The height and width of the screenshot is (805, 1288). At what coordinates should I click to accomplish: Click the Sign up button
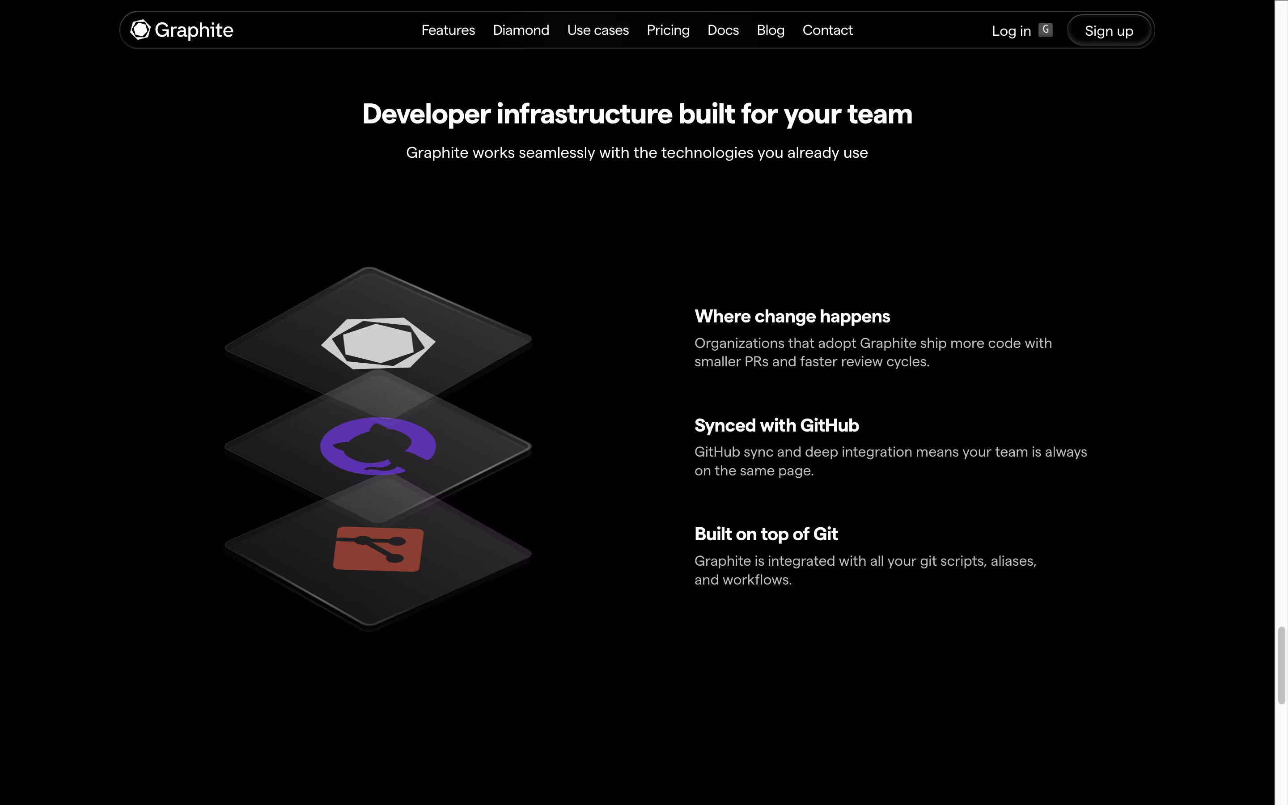click(1109, 30)
